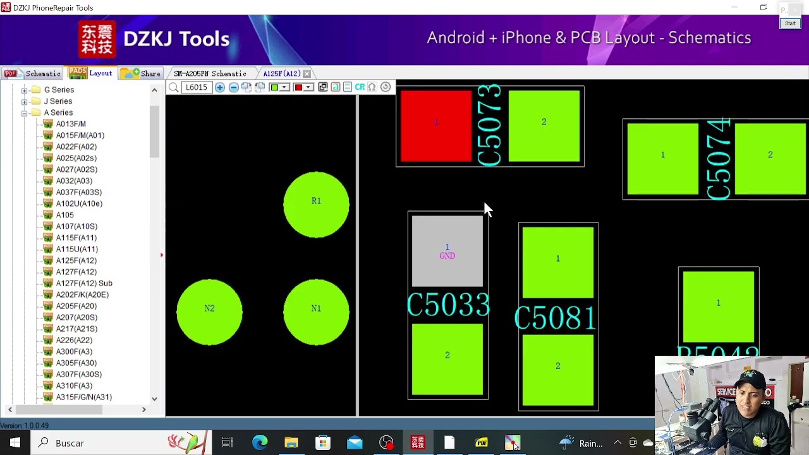The image size is (809, 455).
Task: Click the overlapping-squares icon after zoom out
Action: 246,87
